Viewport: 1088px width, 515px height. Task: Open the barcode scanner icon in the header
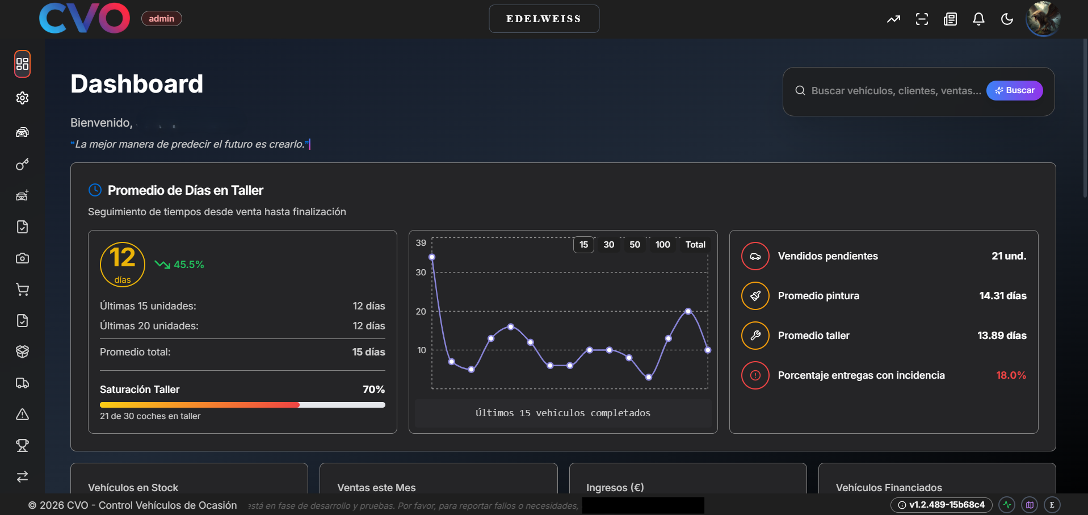922,19
